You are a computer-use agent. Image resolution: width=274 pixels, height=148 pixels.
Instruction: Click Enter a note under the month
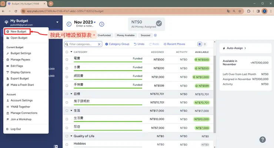[85, 26]
